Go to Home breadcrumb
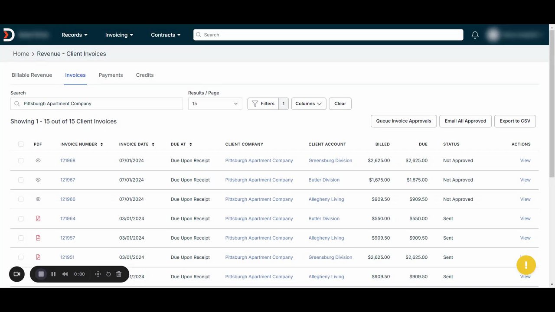Viewport: 555px width, 312px height. 21,54
